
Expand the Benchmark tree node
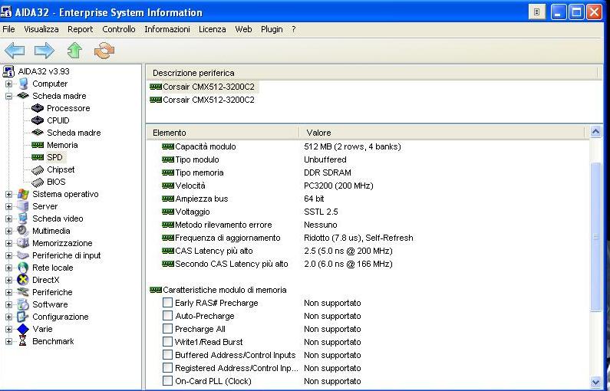(8, 341)
